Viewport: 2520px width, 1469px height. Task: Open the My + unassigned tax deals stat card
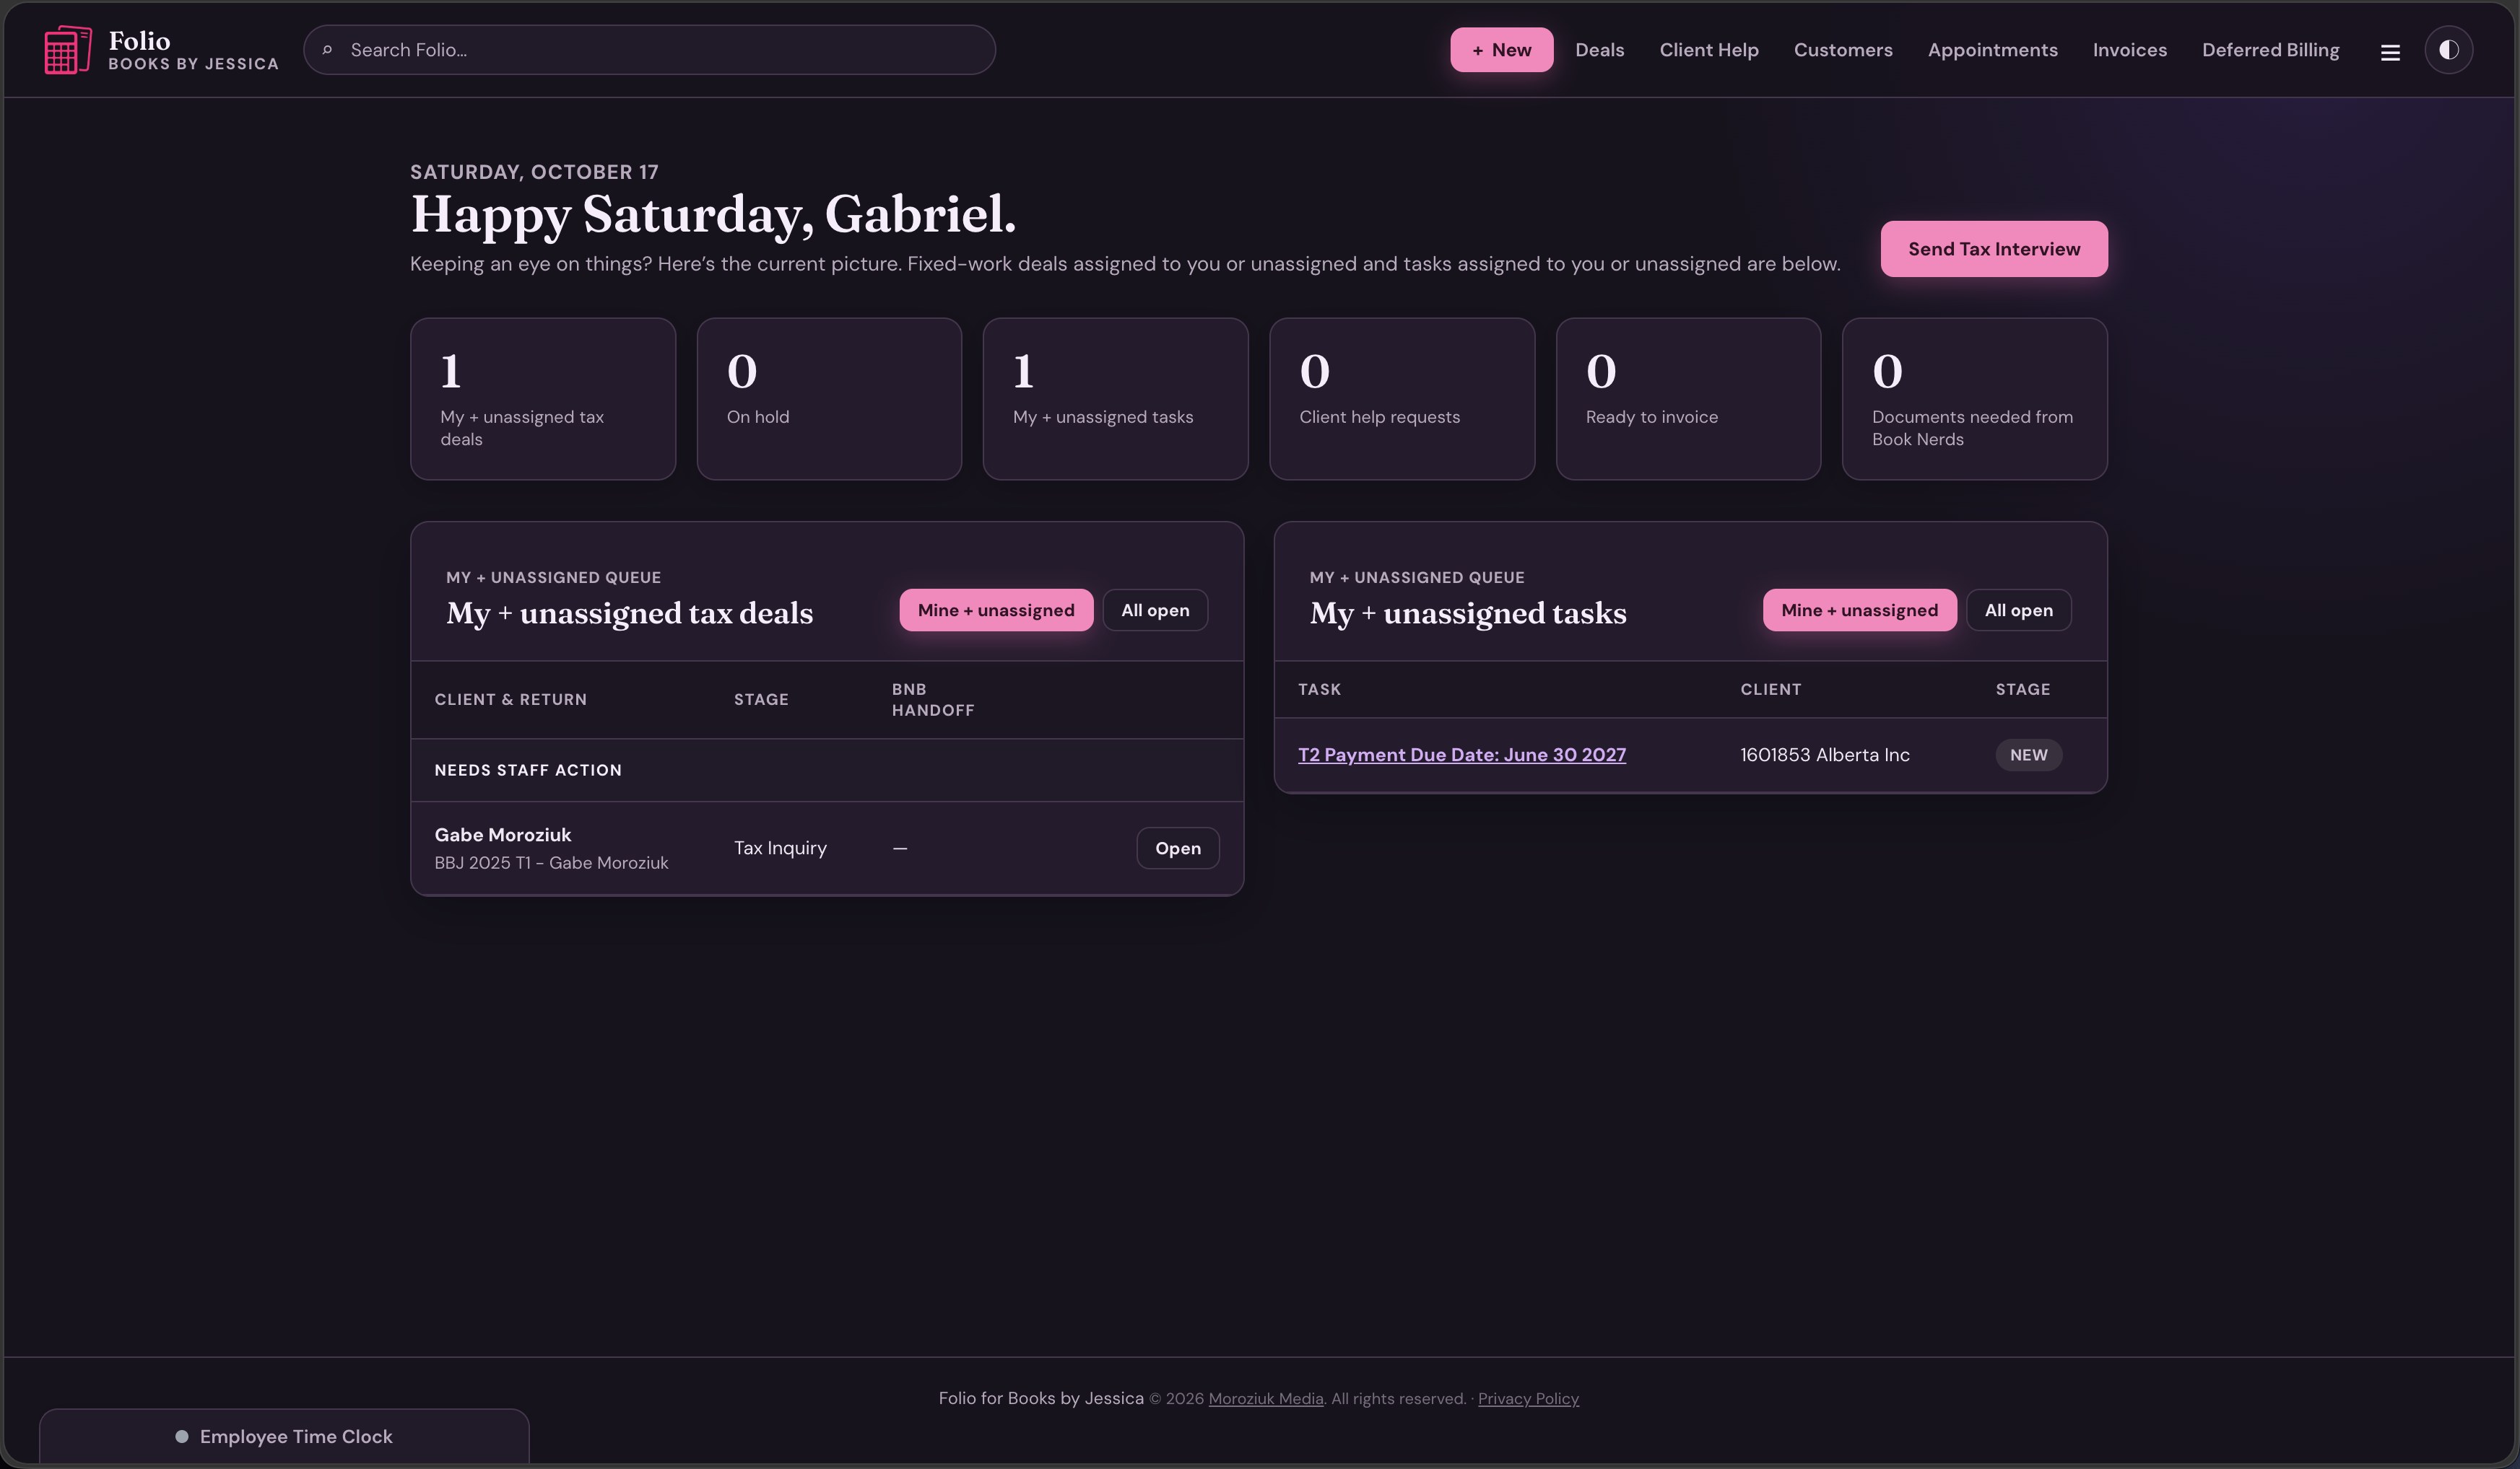(x=543, y=399)
